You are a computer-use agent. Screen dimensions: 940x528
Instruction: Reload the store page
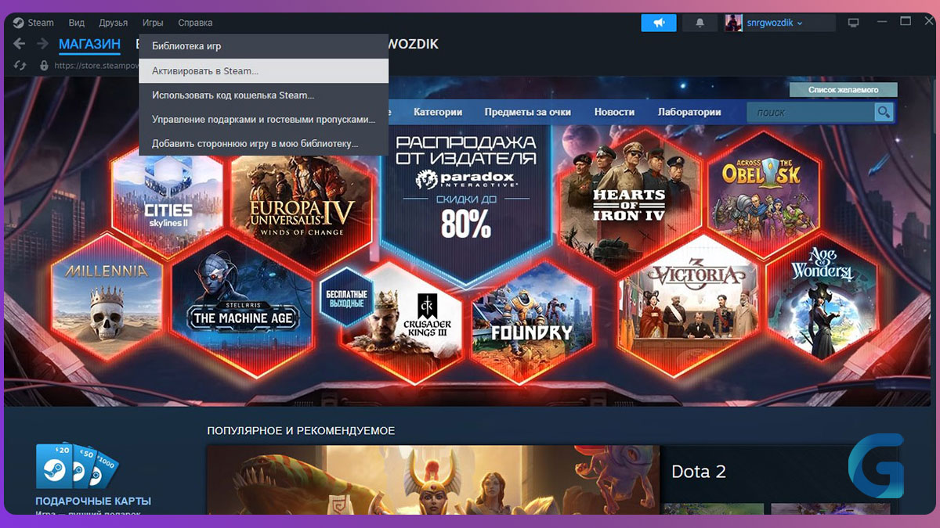20,66
